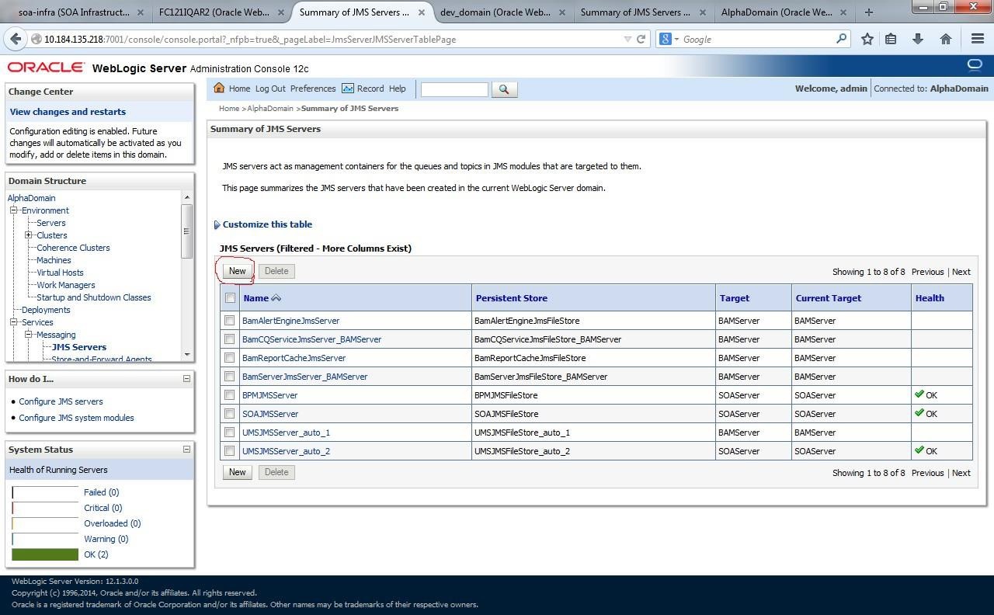Check the checkbox for SOAJMSServer row
994x615 pixels.
230,413
